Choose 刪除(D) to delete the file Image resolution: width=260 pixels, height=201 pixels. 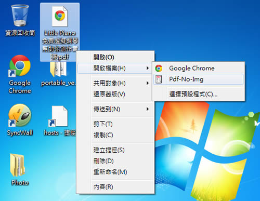point(115,161)
